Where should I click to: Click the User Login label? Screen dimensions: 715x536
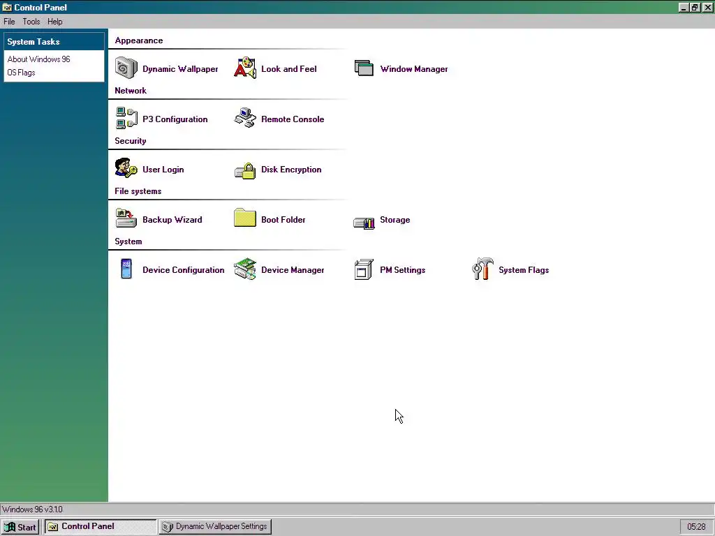pyautogui.click(x=163, y=169)
